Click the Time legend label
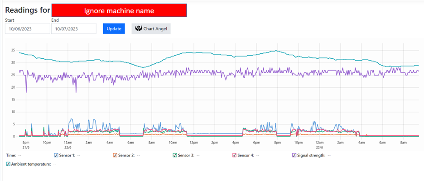This screenshot has width=424, height=181. 10,155
